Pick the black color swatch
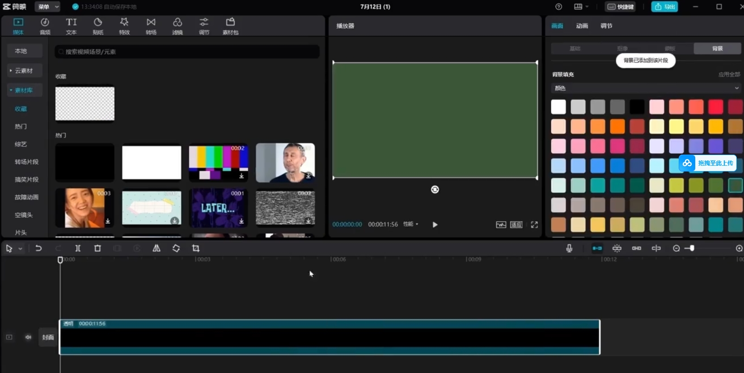744x373 pixels. (637, 107)
